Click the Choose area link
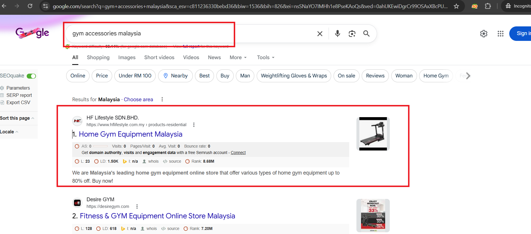This screenshot has width=531, height=234. click(138, 99)
